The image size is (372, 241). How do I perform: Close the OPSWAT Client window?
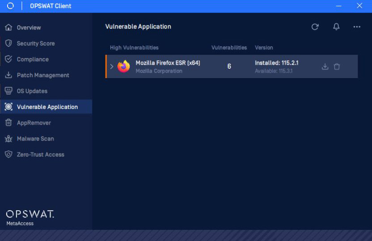pos(359,6)
